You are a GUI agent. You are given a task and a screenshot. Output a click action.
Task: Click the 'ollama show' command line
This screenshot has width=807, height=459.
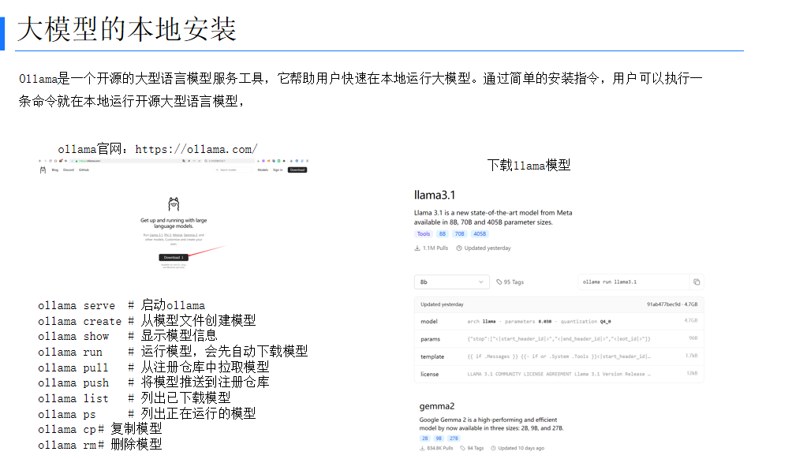tap(128, 336)
